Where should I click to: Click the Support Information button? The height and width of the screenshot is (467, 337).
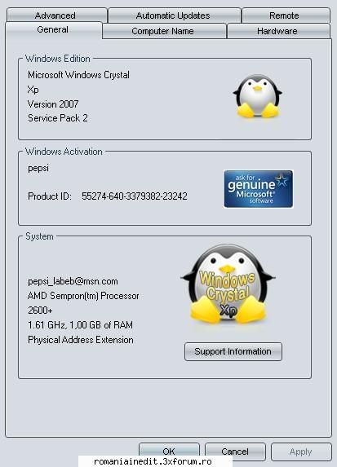click(233, 351)
